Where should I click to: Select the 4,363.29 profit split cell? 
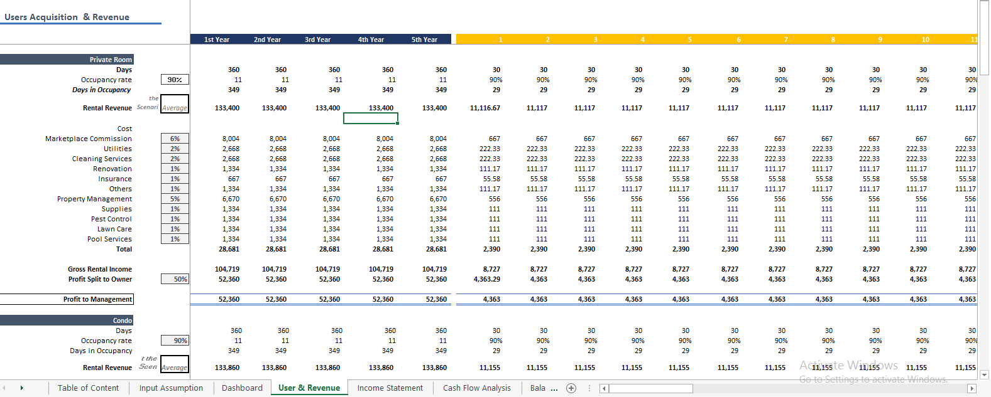click(x=487, y=279)
